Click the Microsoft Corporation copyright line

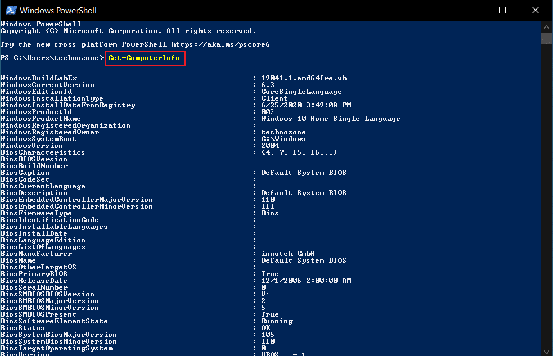128,31
